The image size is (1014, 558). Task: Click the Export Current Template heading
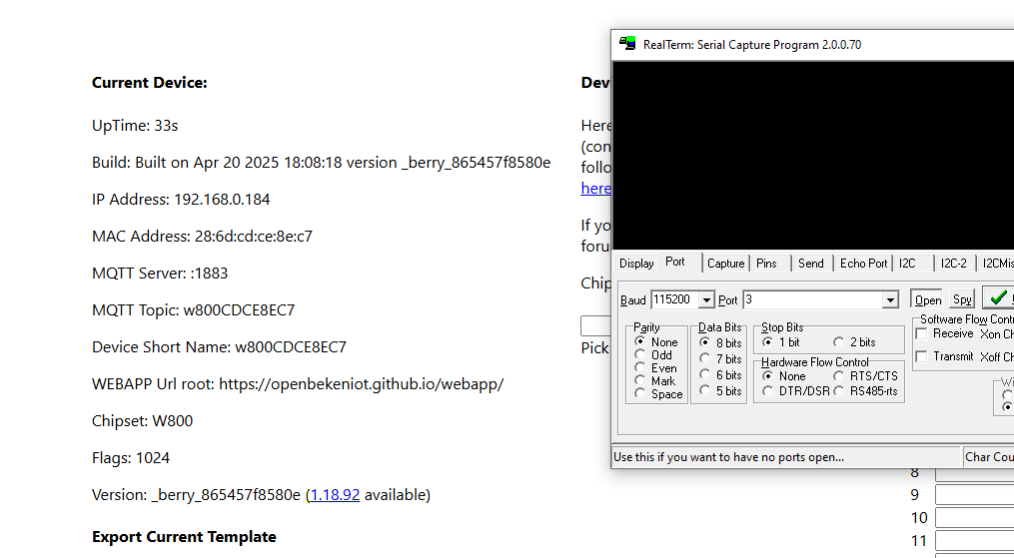[184, 537]
